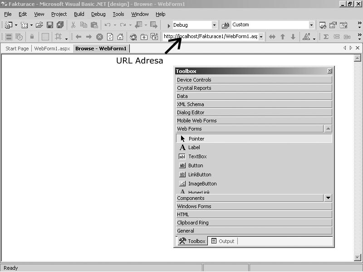Click the Find in Files folder icon
The width and height of the screenshot is (363, 272).
225,25
